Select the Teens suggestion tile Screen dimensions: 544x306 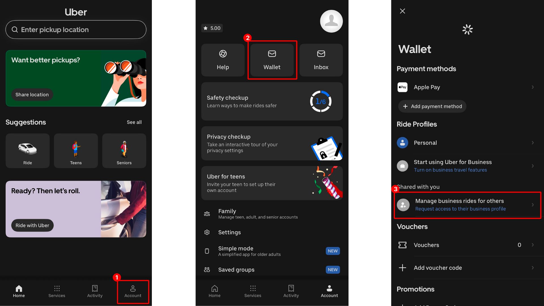76,151
